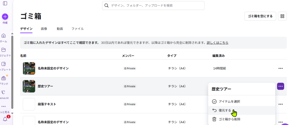Click the 編集済み column header

pyautogui.click(x=218, y=56)
